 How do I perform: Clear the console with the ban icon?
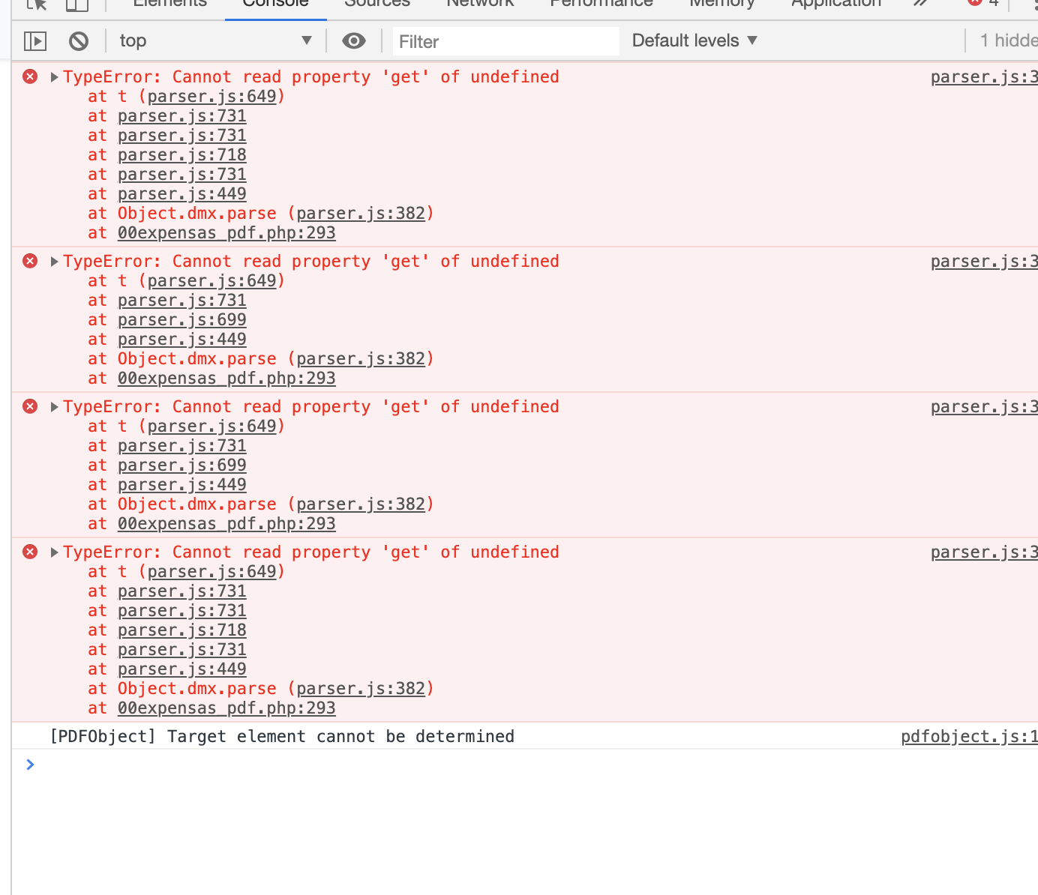[79, 40]
